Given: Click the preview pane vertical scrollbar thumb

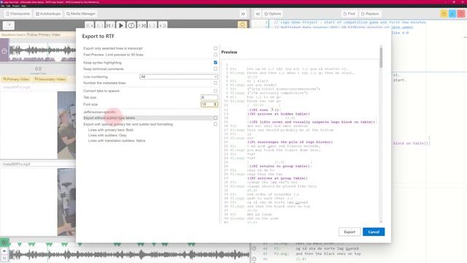Looking at the screenshot, I should pyautogui.click(x=381, y=57).
